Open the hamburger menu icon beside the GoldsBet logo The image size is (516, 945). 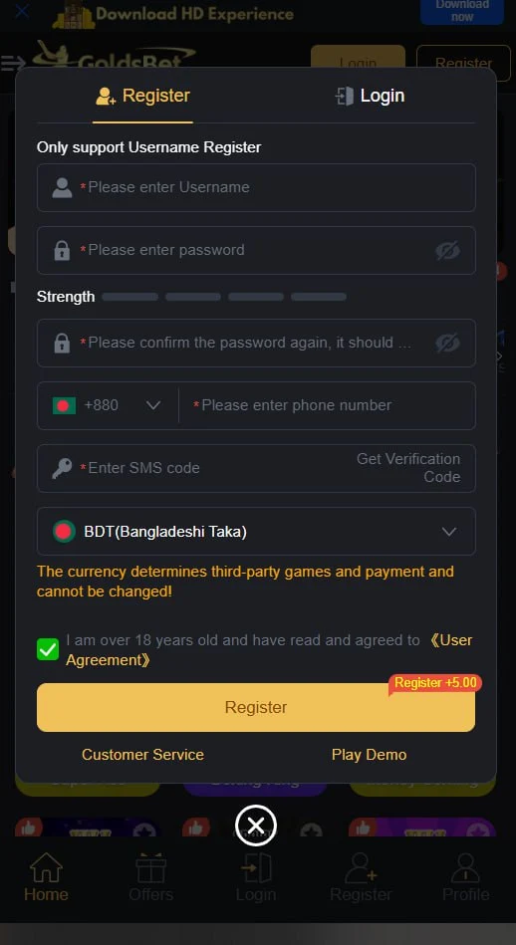[x=13, y=63]
